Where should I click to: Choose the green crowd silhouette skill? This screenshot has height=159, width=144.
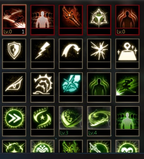pos(128,121)
